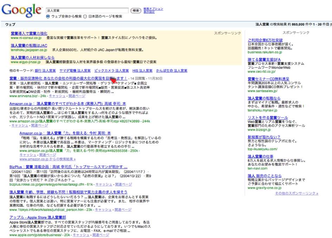Open 関連ページ for the www.enirvana.biz result
The height and width of the screenshot is (238, 332).
[77, 96]
